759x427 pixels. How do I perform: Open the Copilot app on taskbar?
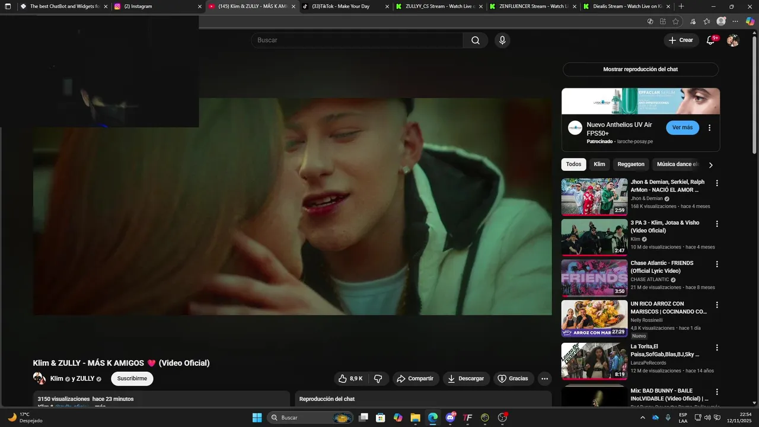pos(398,418)
